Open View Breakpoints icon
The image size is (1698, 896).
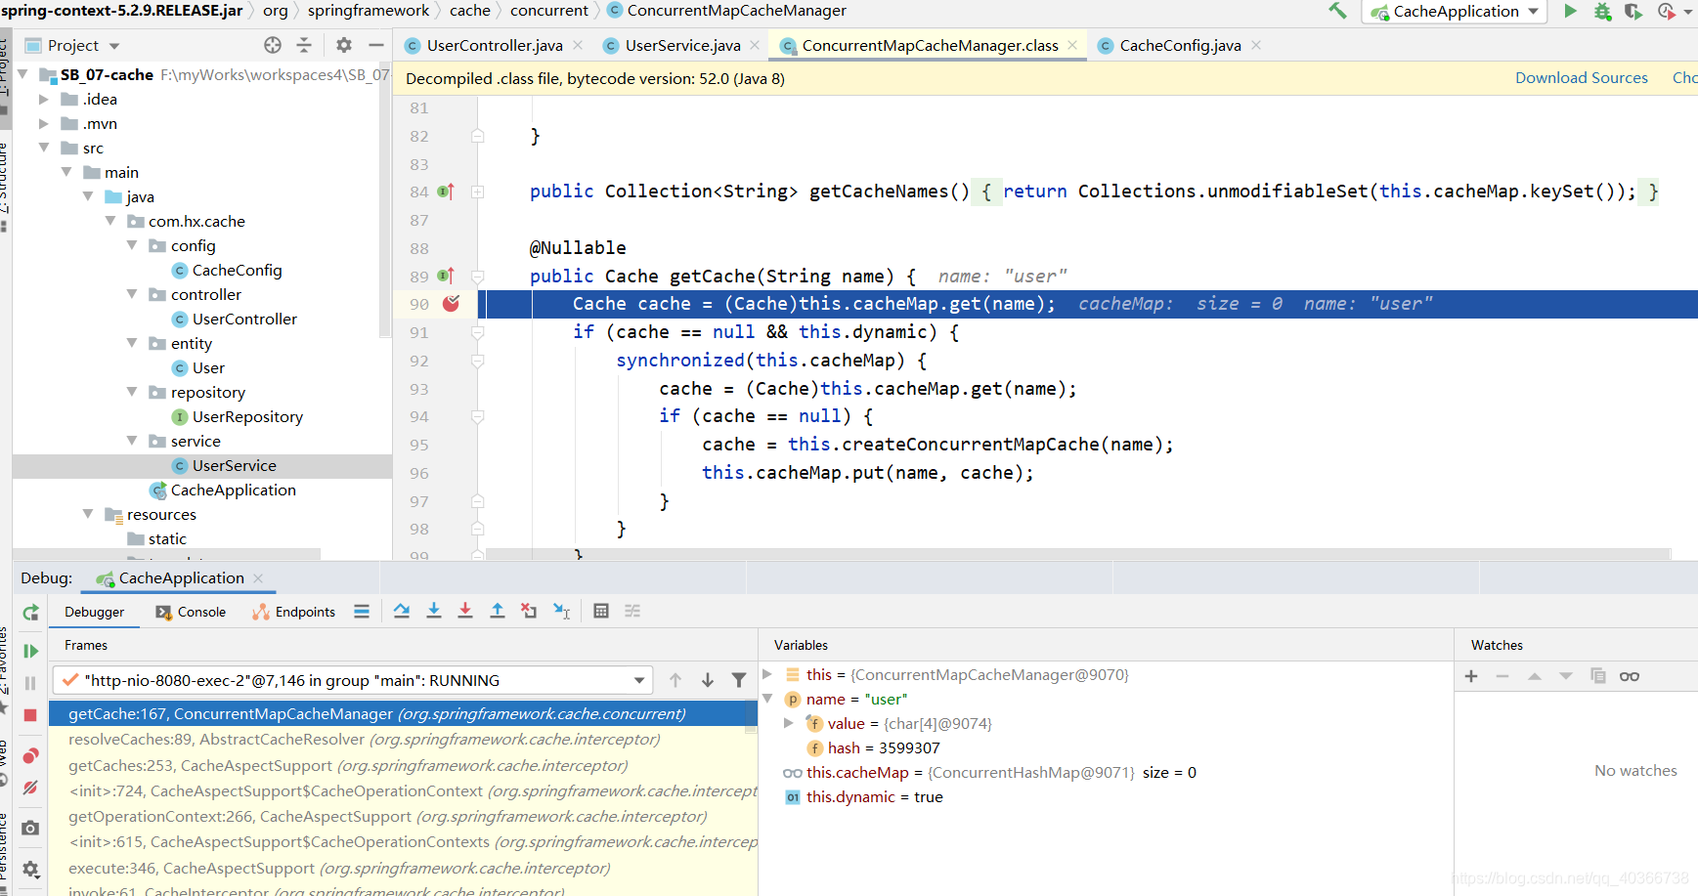coord(30,755)
